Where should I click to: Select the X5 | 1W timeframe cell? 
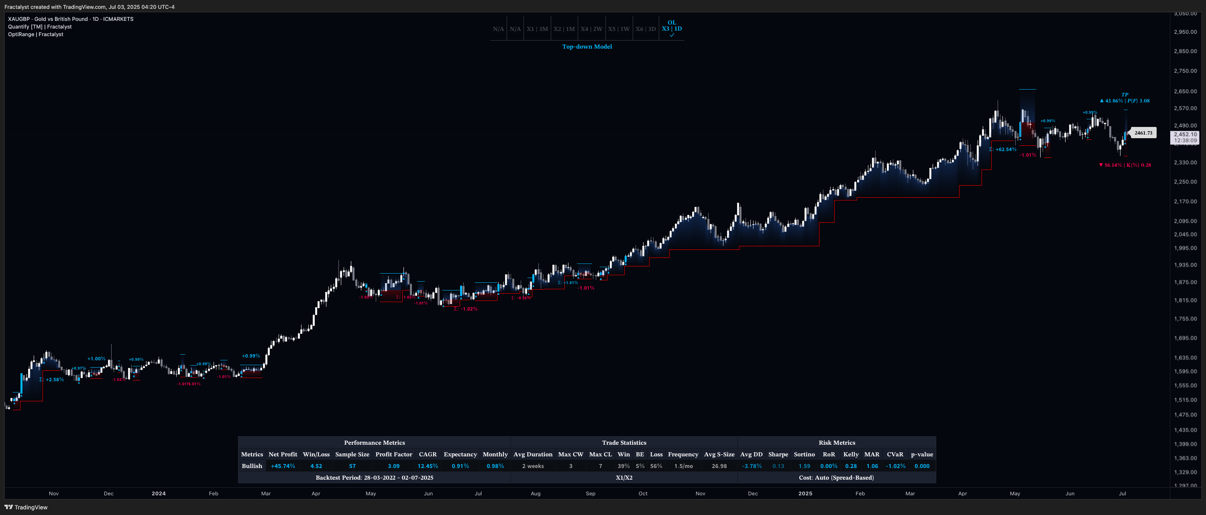coord(618,29)
